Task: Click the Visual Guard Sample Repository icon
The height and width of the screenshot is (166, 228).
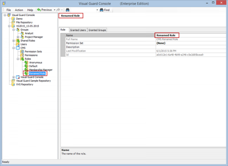Action: coord(13,81)
